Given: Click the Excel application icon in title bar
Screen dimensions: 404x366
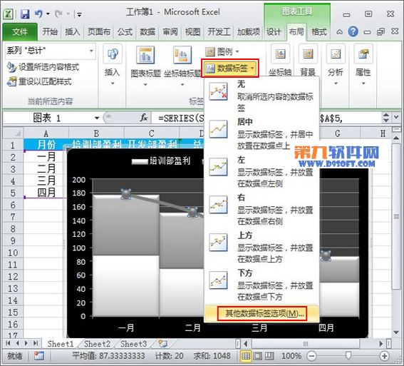Looking at the screenshot, I should [x=9, y=14].
